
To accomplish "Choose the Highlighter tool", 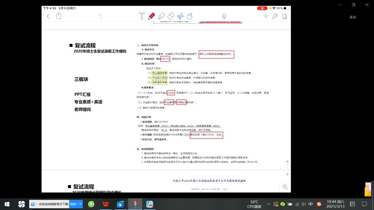I will tap(161, 16).
